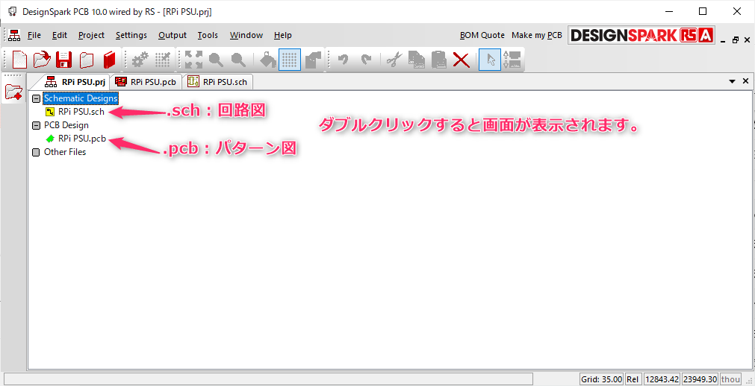Click the blank sheet icon beside Save
Viewport: 755px width, 386px height.
point(87,60)
